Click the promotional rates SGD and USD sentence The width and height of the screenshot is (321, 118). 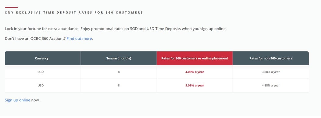[153, 29]
